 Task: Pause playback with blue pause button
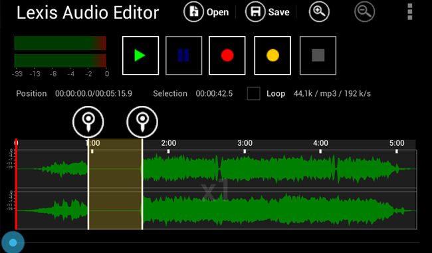click(x=183, y=55)
